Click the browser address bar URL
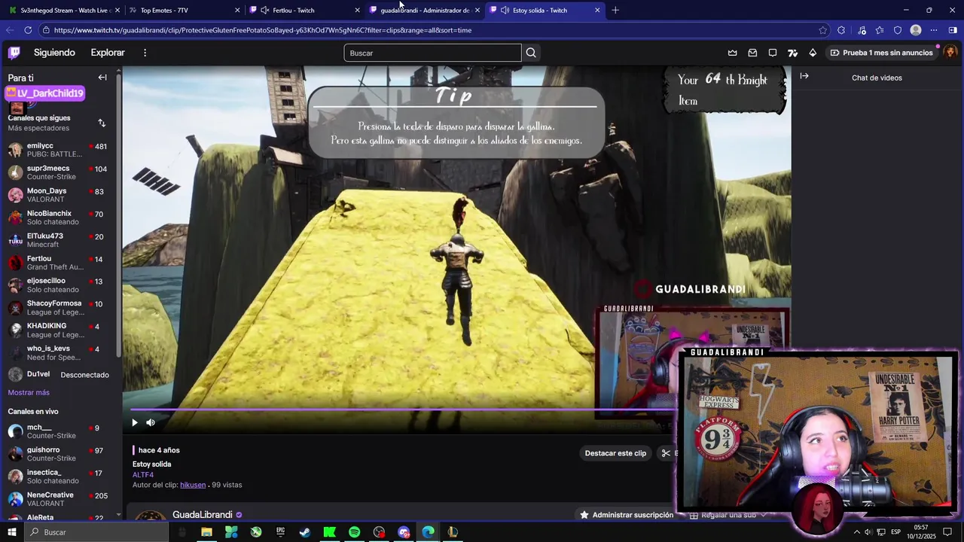 pos(263,30)
